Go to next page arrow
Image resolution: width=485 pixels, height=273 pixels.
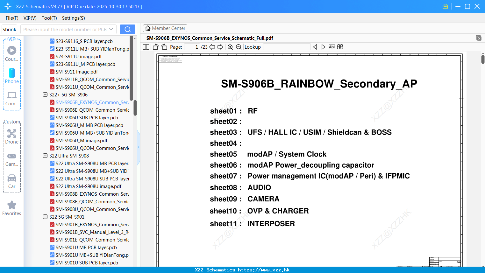(220, 47)
